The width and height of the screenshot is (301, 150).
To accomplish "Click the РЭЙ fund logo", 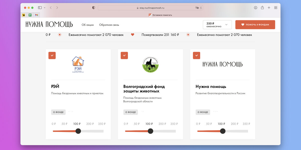I will tap(78, 64).
